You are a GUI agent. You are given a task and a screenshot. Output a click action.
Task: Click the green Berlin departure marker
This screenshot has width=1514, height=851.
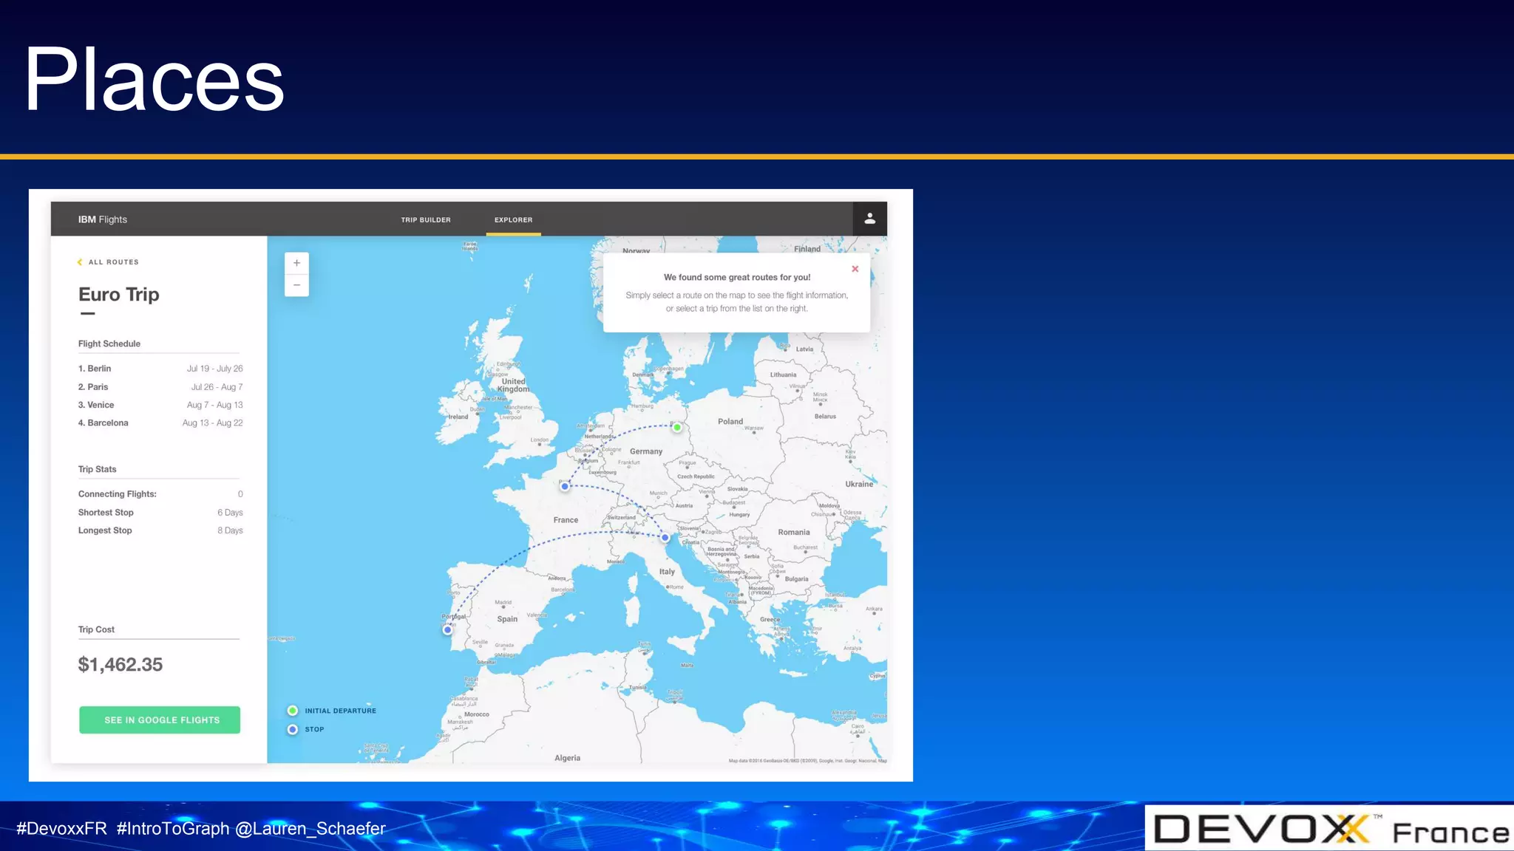point(677,427)
